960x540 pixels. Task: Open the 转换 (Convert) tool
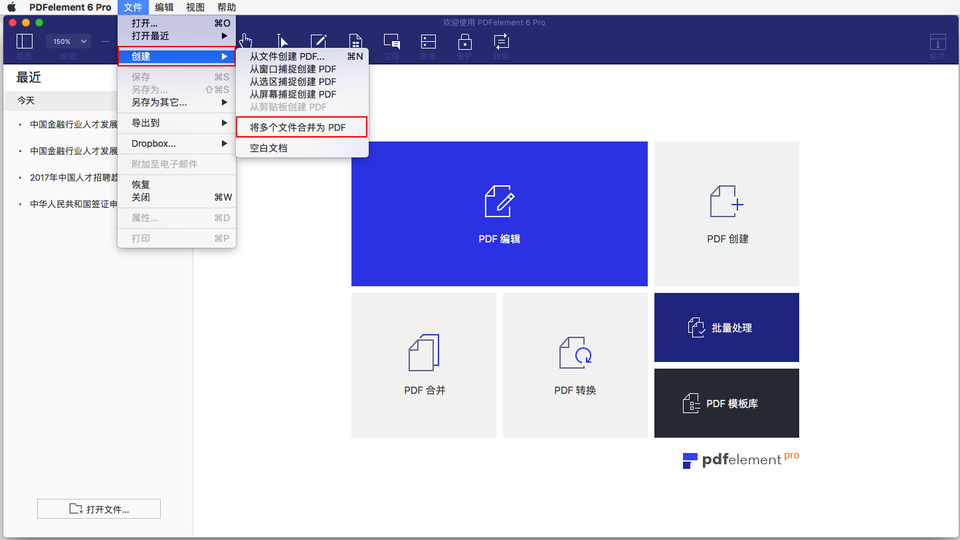pyautogui.click(x=500, y=41)
